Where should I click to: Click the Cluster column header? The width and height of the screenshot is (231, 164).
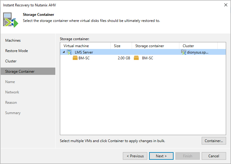click(x=188, y=46)
